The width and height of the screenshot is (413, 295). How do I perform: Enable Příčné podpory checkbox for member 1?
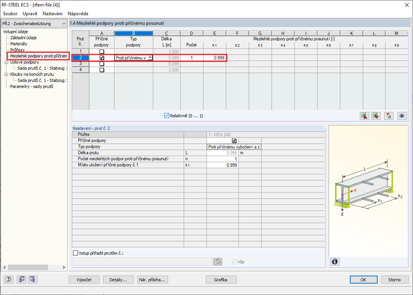102,52
